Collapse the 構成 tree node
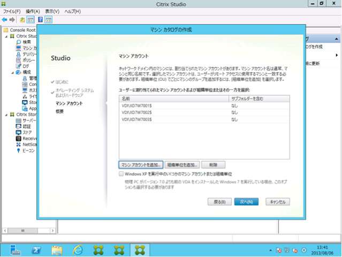342x257 pixels. [x=13, y=72]
